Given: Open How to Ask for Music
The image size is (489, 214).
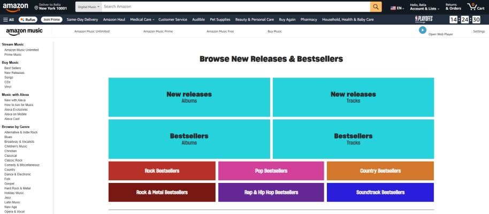Looking at the screenshot, I should point(19,105).
